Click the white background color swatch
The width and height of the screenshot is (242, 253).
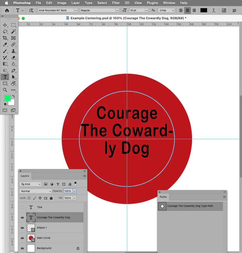point(12,103)
